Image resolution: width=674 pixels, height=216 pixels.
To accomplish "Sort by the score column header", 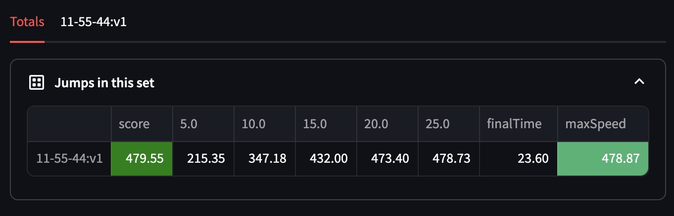I will point(142,124).
